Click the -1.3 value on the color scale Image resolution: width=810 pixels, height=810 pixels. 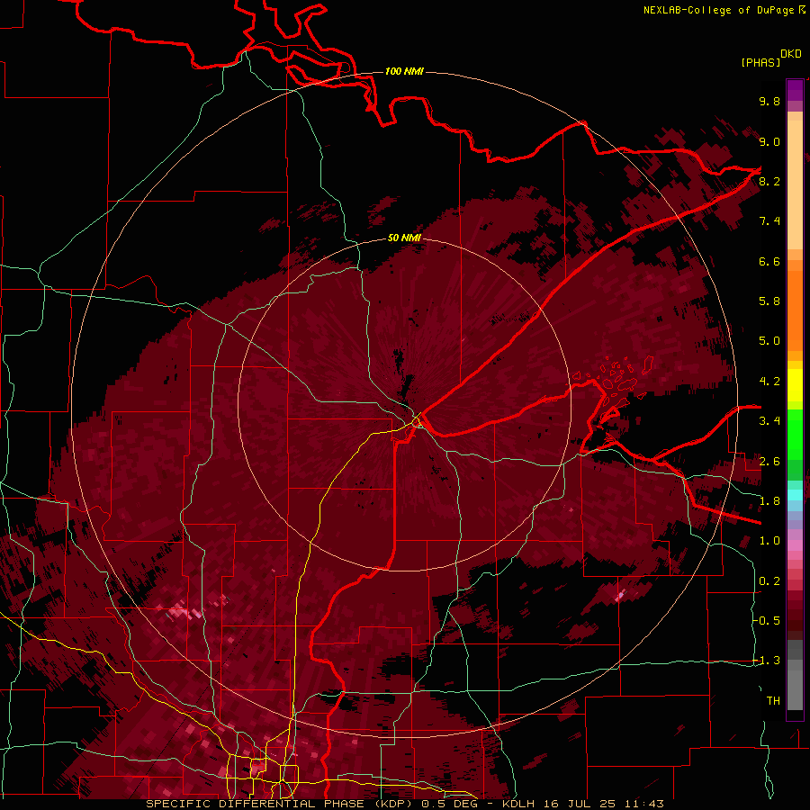767,661
